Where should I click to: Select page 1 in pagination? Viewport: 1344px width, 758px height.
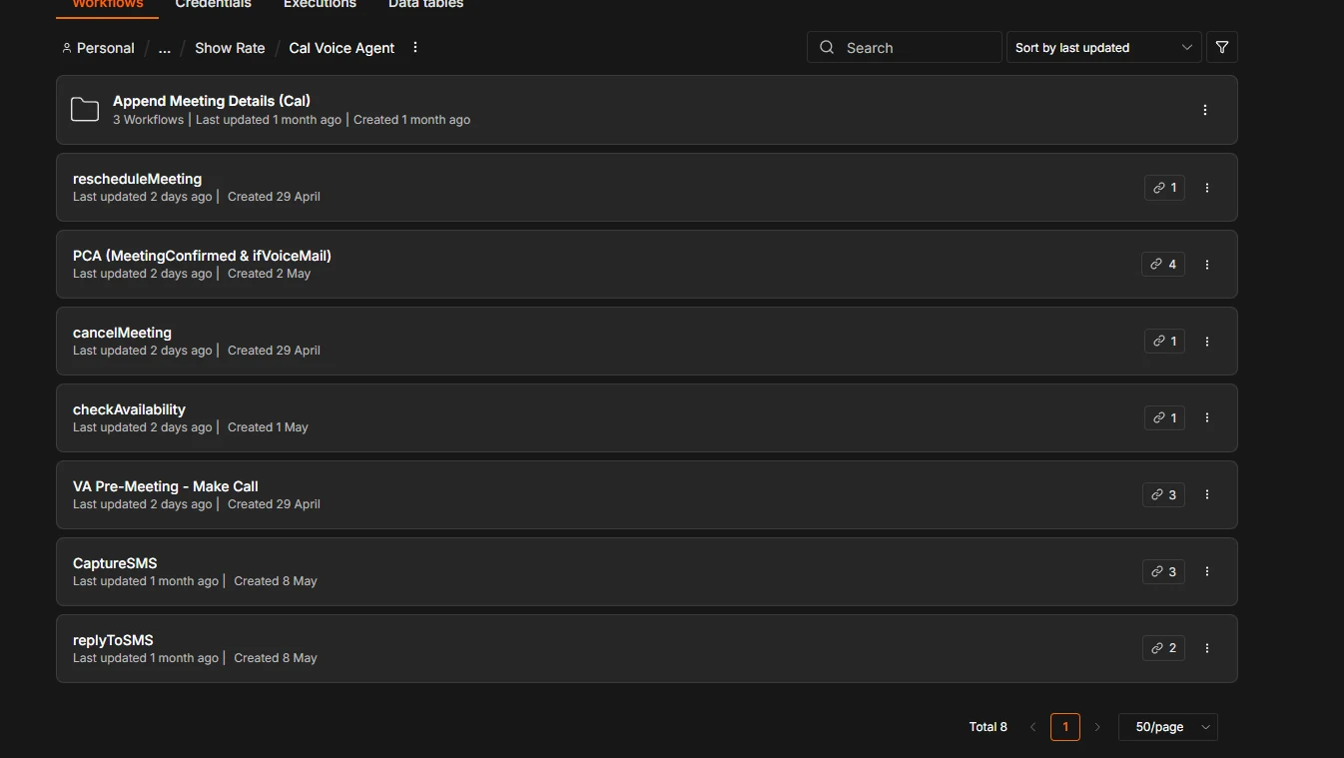pyautogui.click(x=1065, y=727)
